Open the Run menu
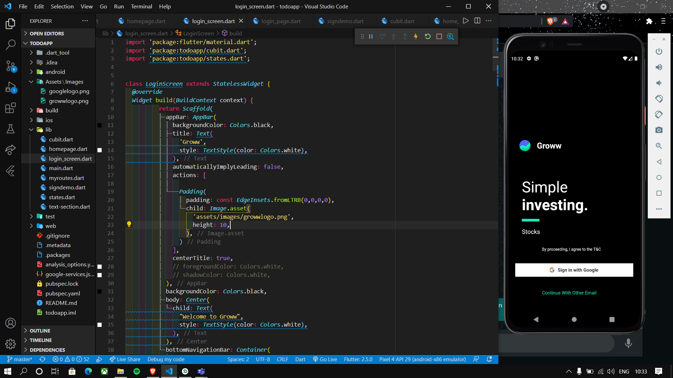 pos(119,6)
